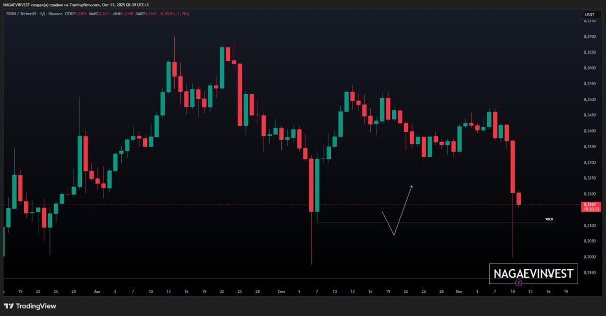Click the 0,3000 price axis label
This screenshot has width=606, height=316.
[590, 257]
